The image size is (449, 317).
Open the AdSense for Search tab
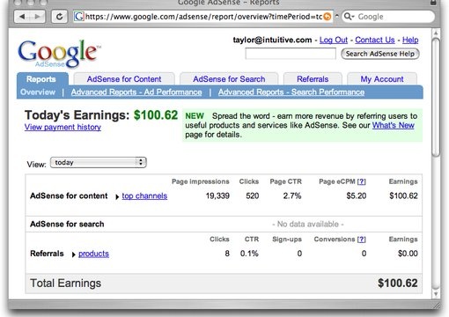[x=229, y=79]
